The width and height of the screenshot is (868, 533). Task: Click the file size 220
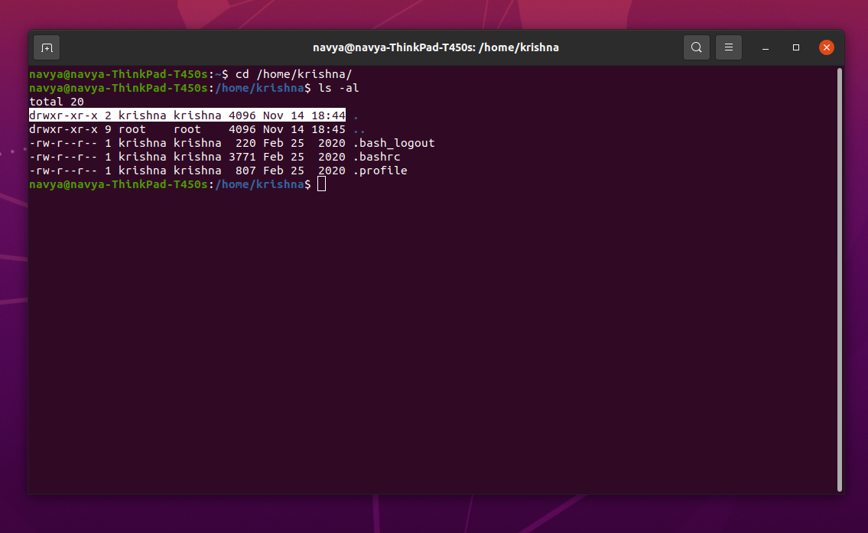(x=245, y=143)
